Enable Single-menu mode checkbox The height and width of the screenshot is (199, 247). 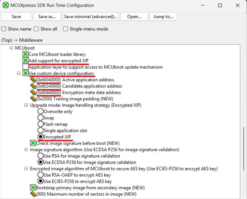point(66,29)
